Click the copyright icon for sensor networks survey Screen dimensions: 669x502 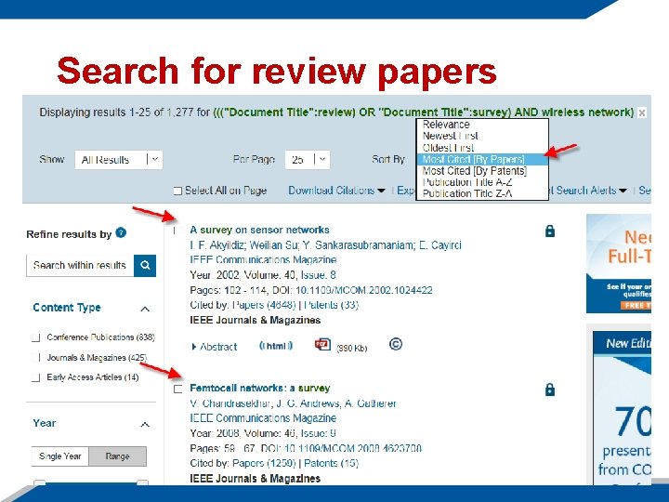point(396,344)
